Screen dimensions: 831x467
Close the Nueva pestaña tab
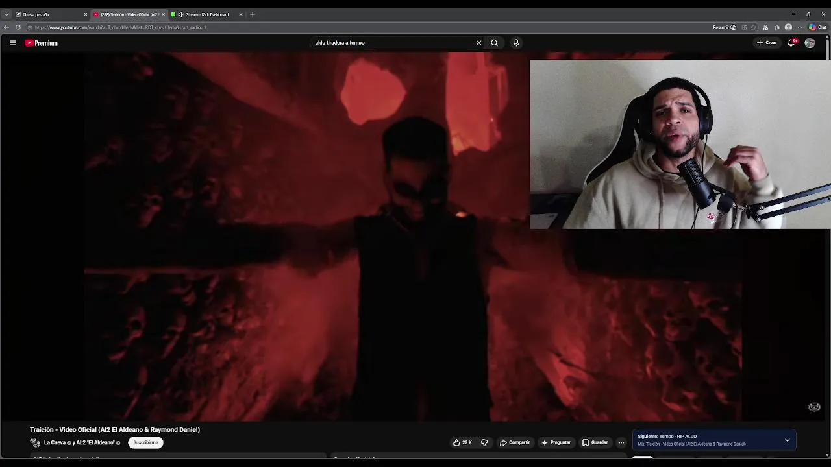85,14
